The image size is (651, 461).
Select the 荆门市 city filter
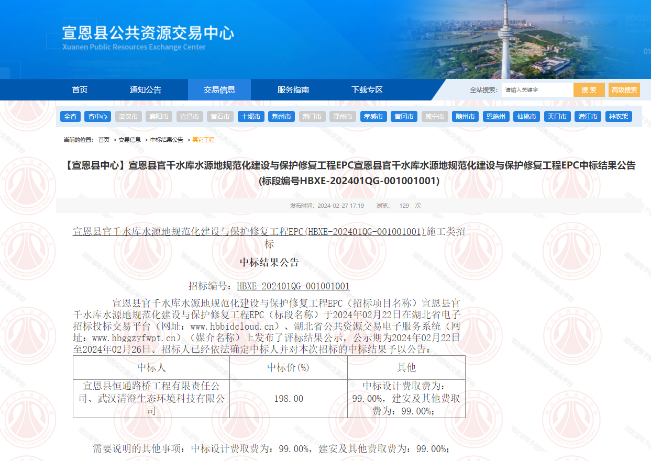click(312, 117)
